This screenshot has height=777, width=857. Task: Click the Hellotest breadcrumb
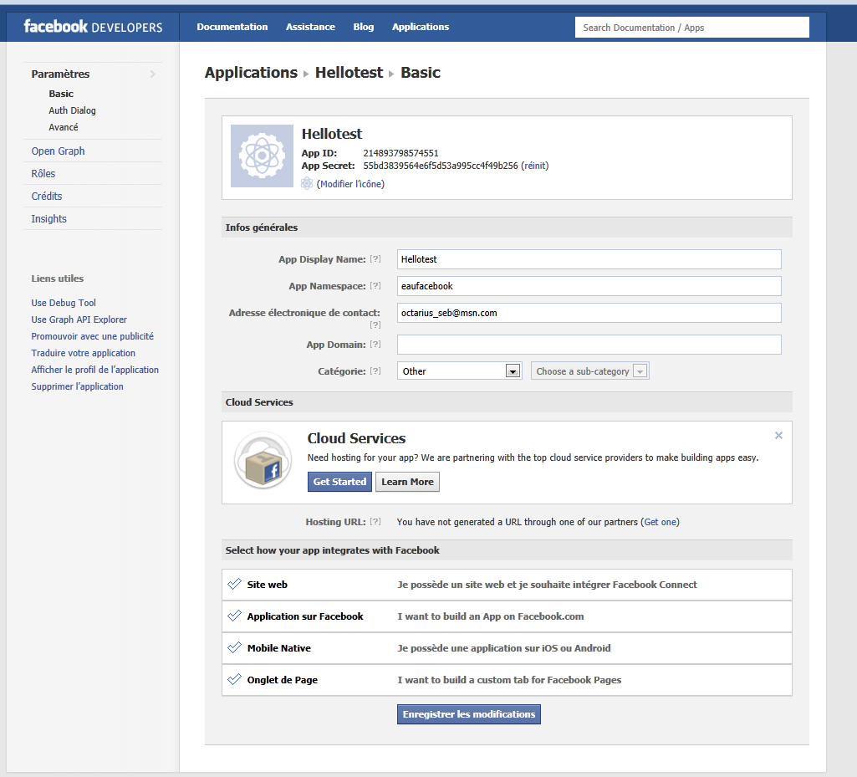point(349,73)
